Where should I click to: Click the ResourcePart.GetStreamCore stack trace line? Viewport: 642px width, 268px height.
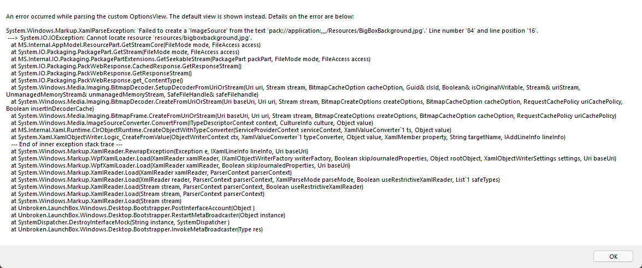click(x=136, y=45)
